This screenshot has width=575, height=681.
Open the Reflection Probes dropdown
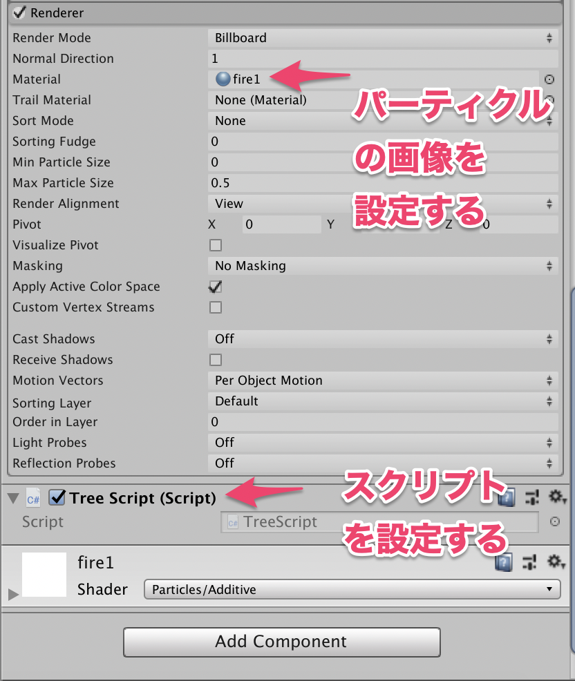383,463
